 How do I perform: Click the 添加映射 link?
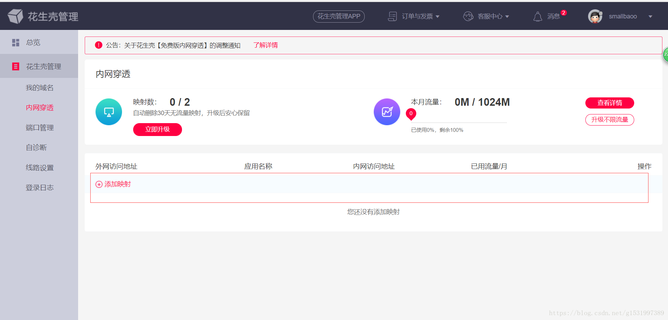pos(117,184)
